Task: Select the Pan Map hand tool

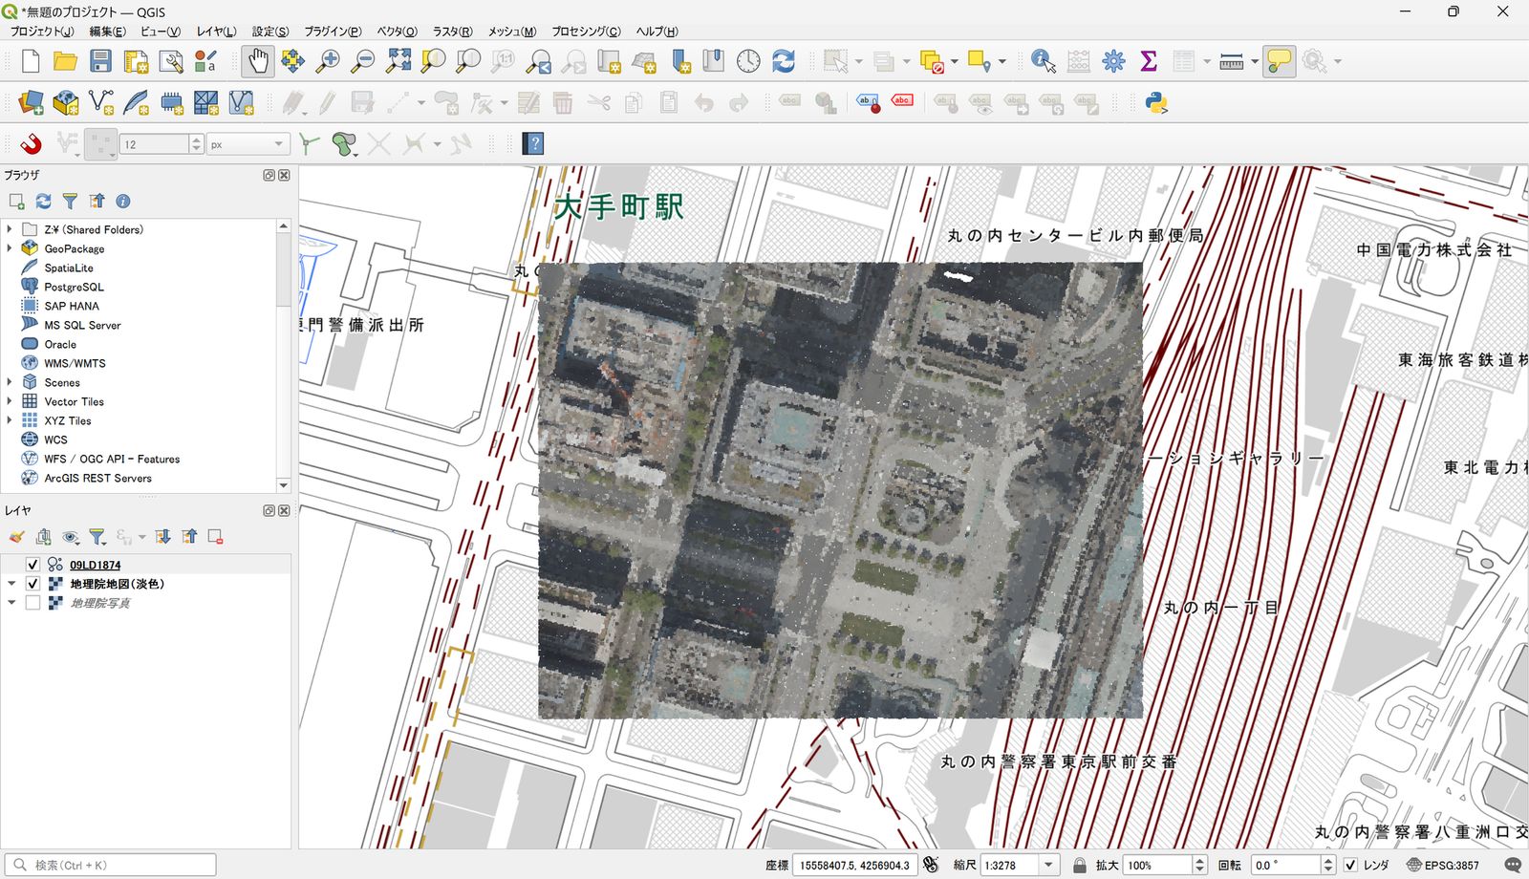Action: pyautogui.click(x=257, y=61)
